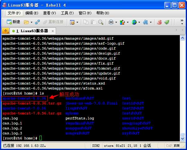Click the line ending in 'update.gif'
Screen dimensions: 187x150
pos(61,73)
